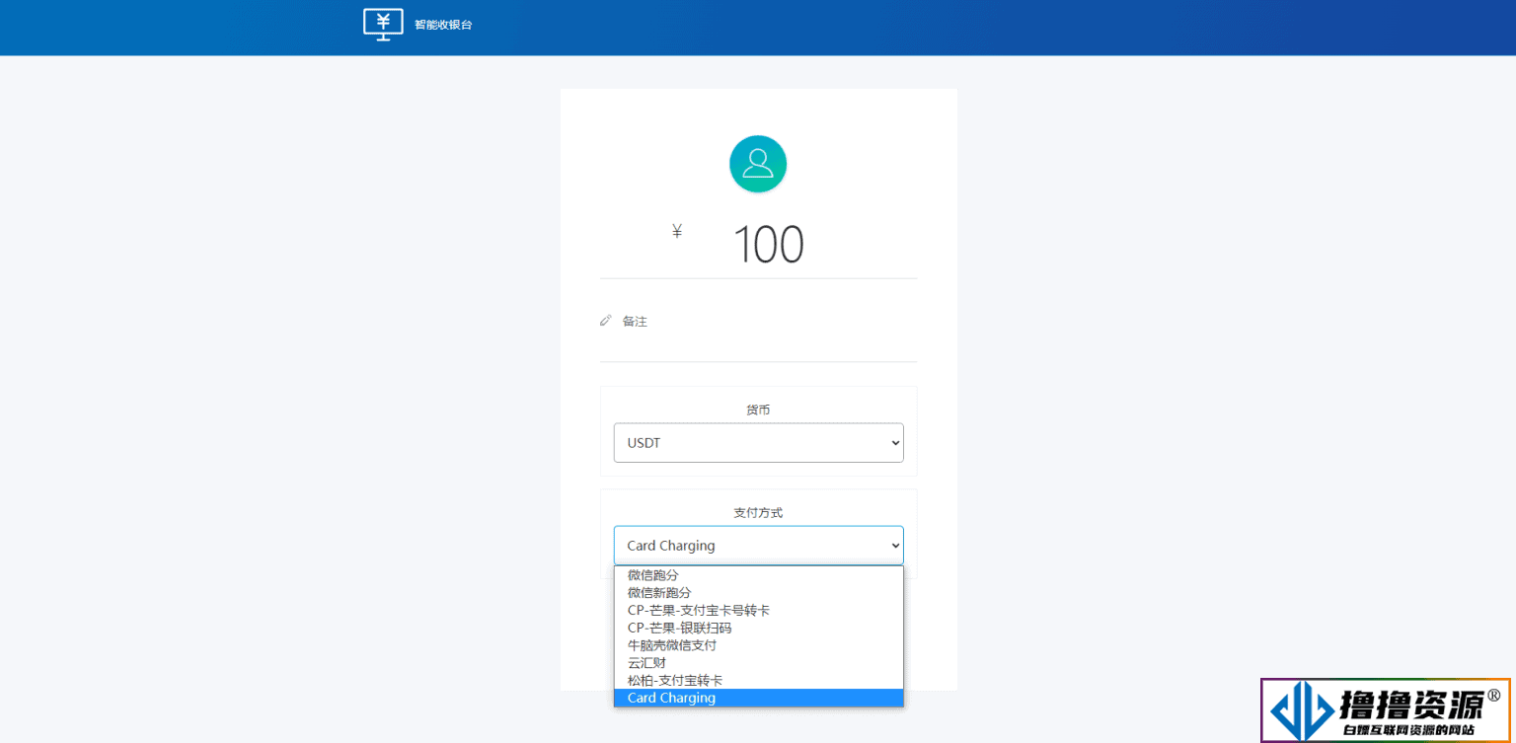Click the teal user avatar icon
Screen dimensions: 1516x743
coord(758,164)
